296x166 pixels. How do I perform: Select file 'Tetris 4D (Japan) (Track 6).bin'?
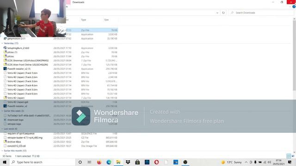(x=22, y=94)
